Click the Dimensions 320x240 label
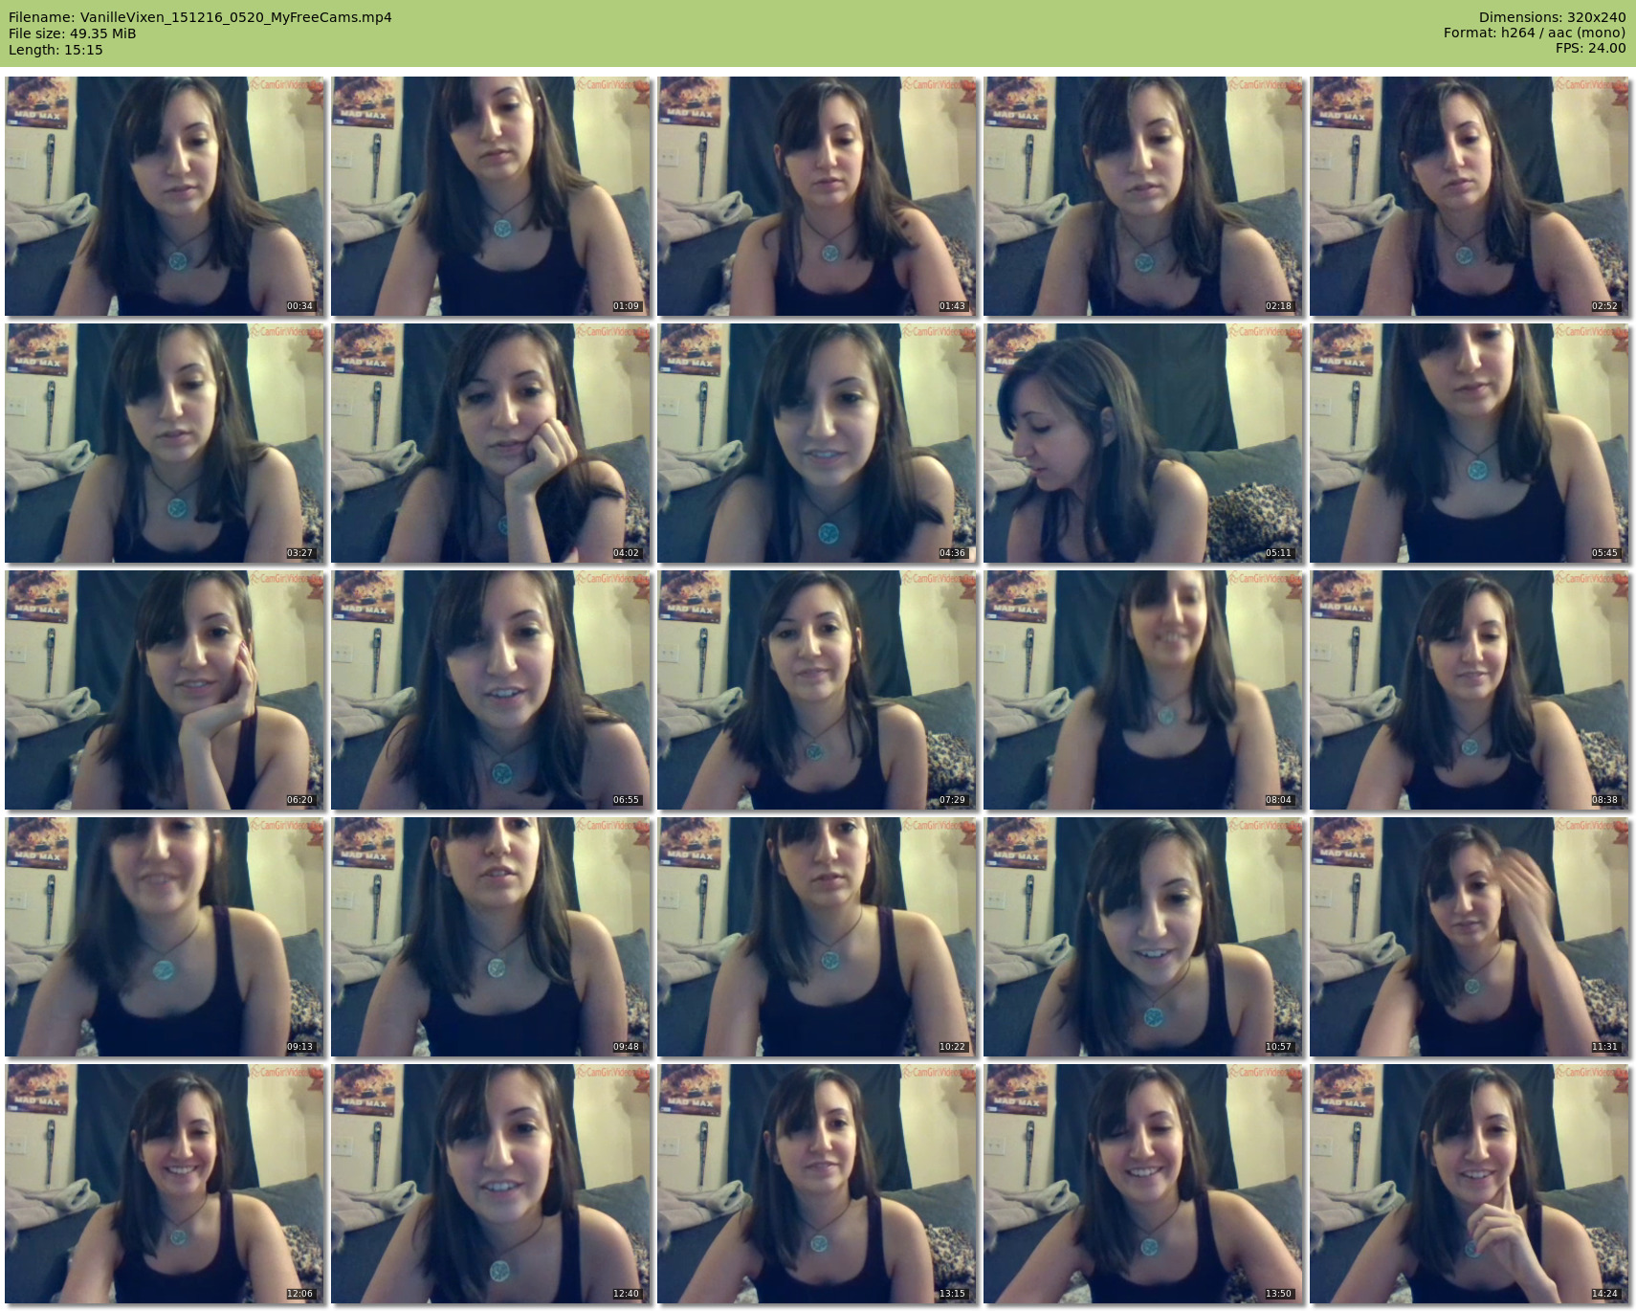 point(1552,17)
